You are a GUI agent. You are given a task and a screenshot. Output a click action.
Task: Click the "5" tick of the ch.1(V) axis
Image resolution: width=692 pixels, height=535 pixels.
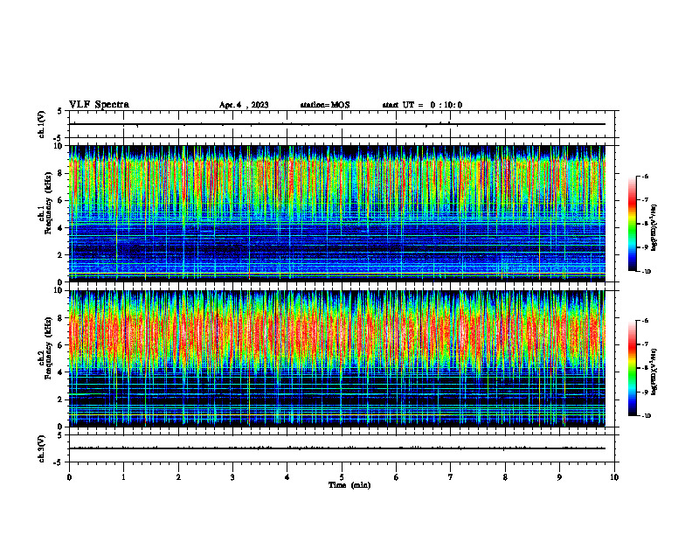61,111
